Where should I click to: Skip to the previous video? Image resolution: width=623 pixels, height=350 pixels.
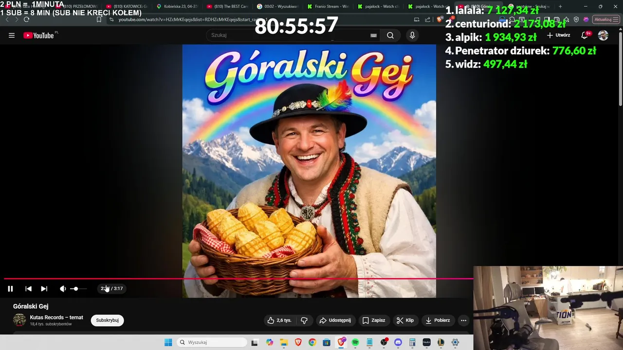28,289
